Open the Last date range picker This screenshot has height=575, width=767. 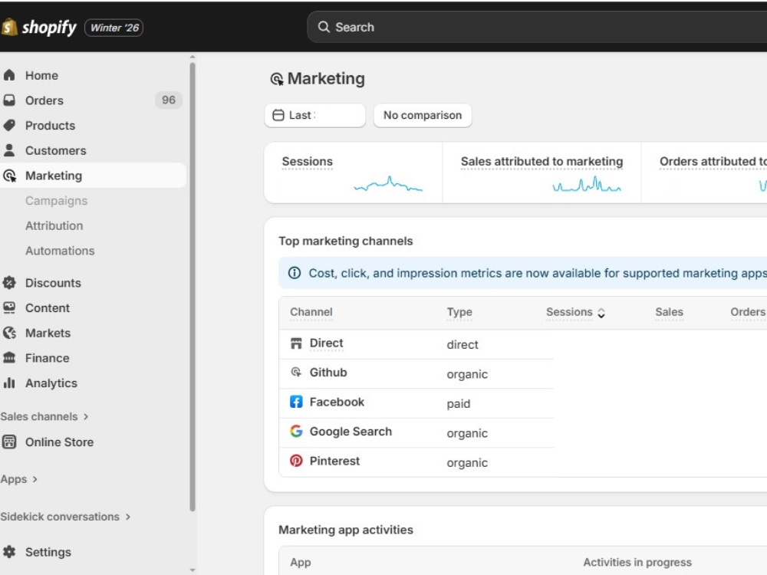(x=314, y=116)
